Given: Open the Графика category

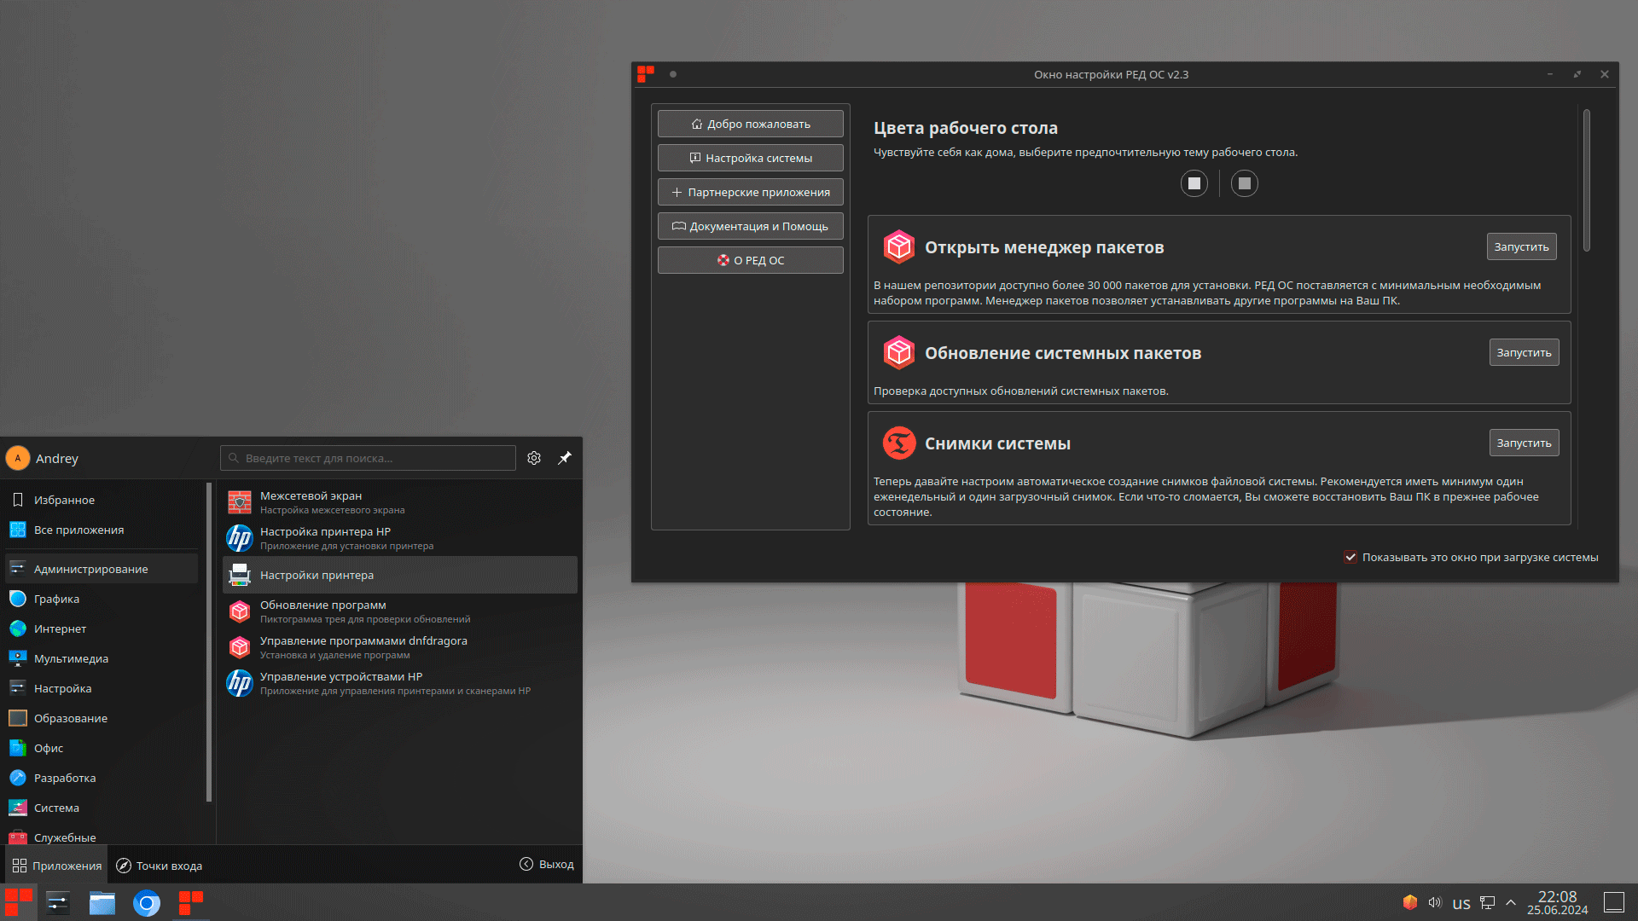Looking at the screenshot, I should [56, 599].
